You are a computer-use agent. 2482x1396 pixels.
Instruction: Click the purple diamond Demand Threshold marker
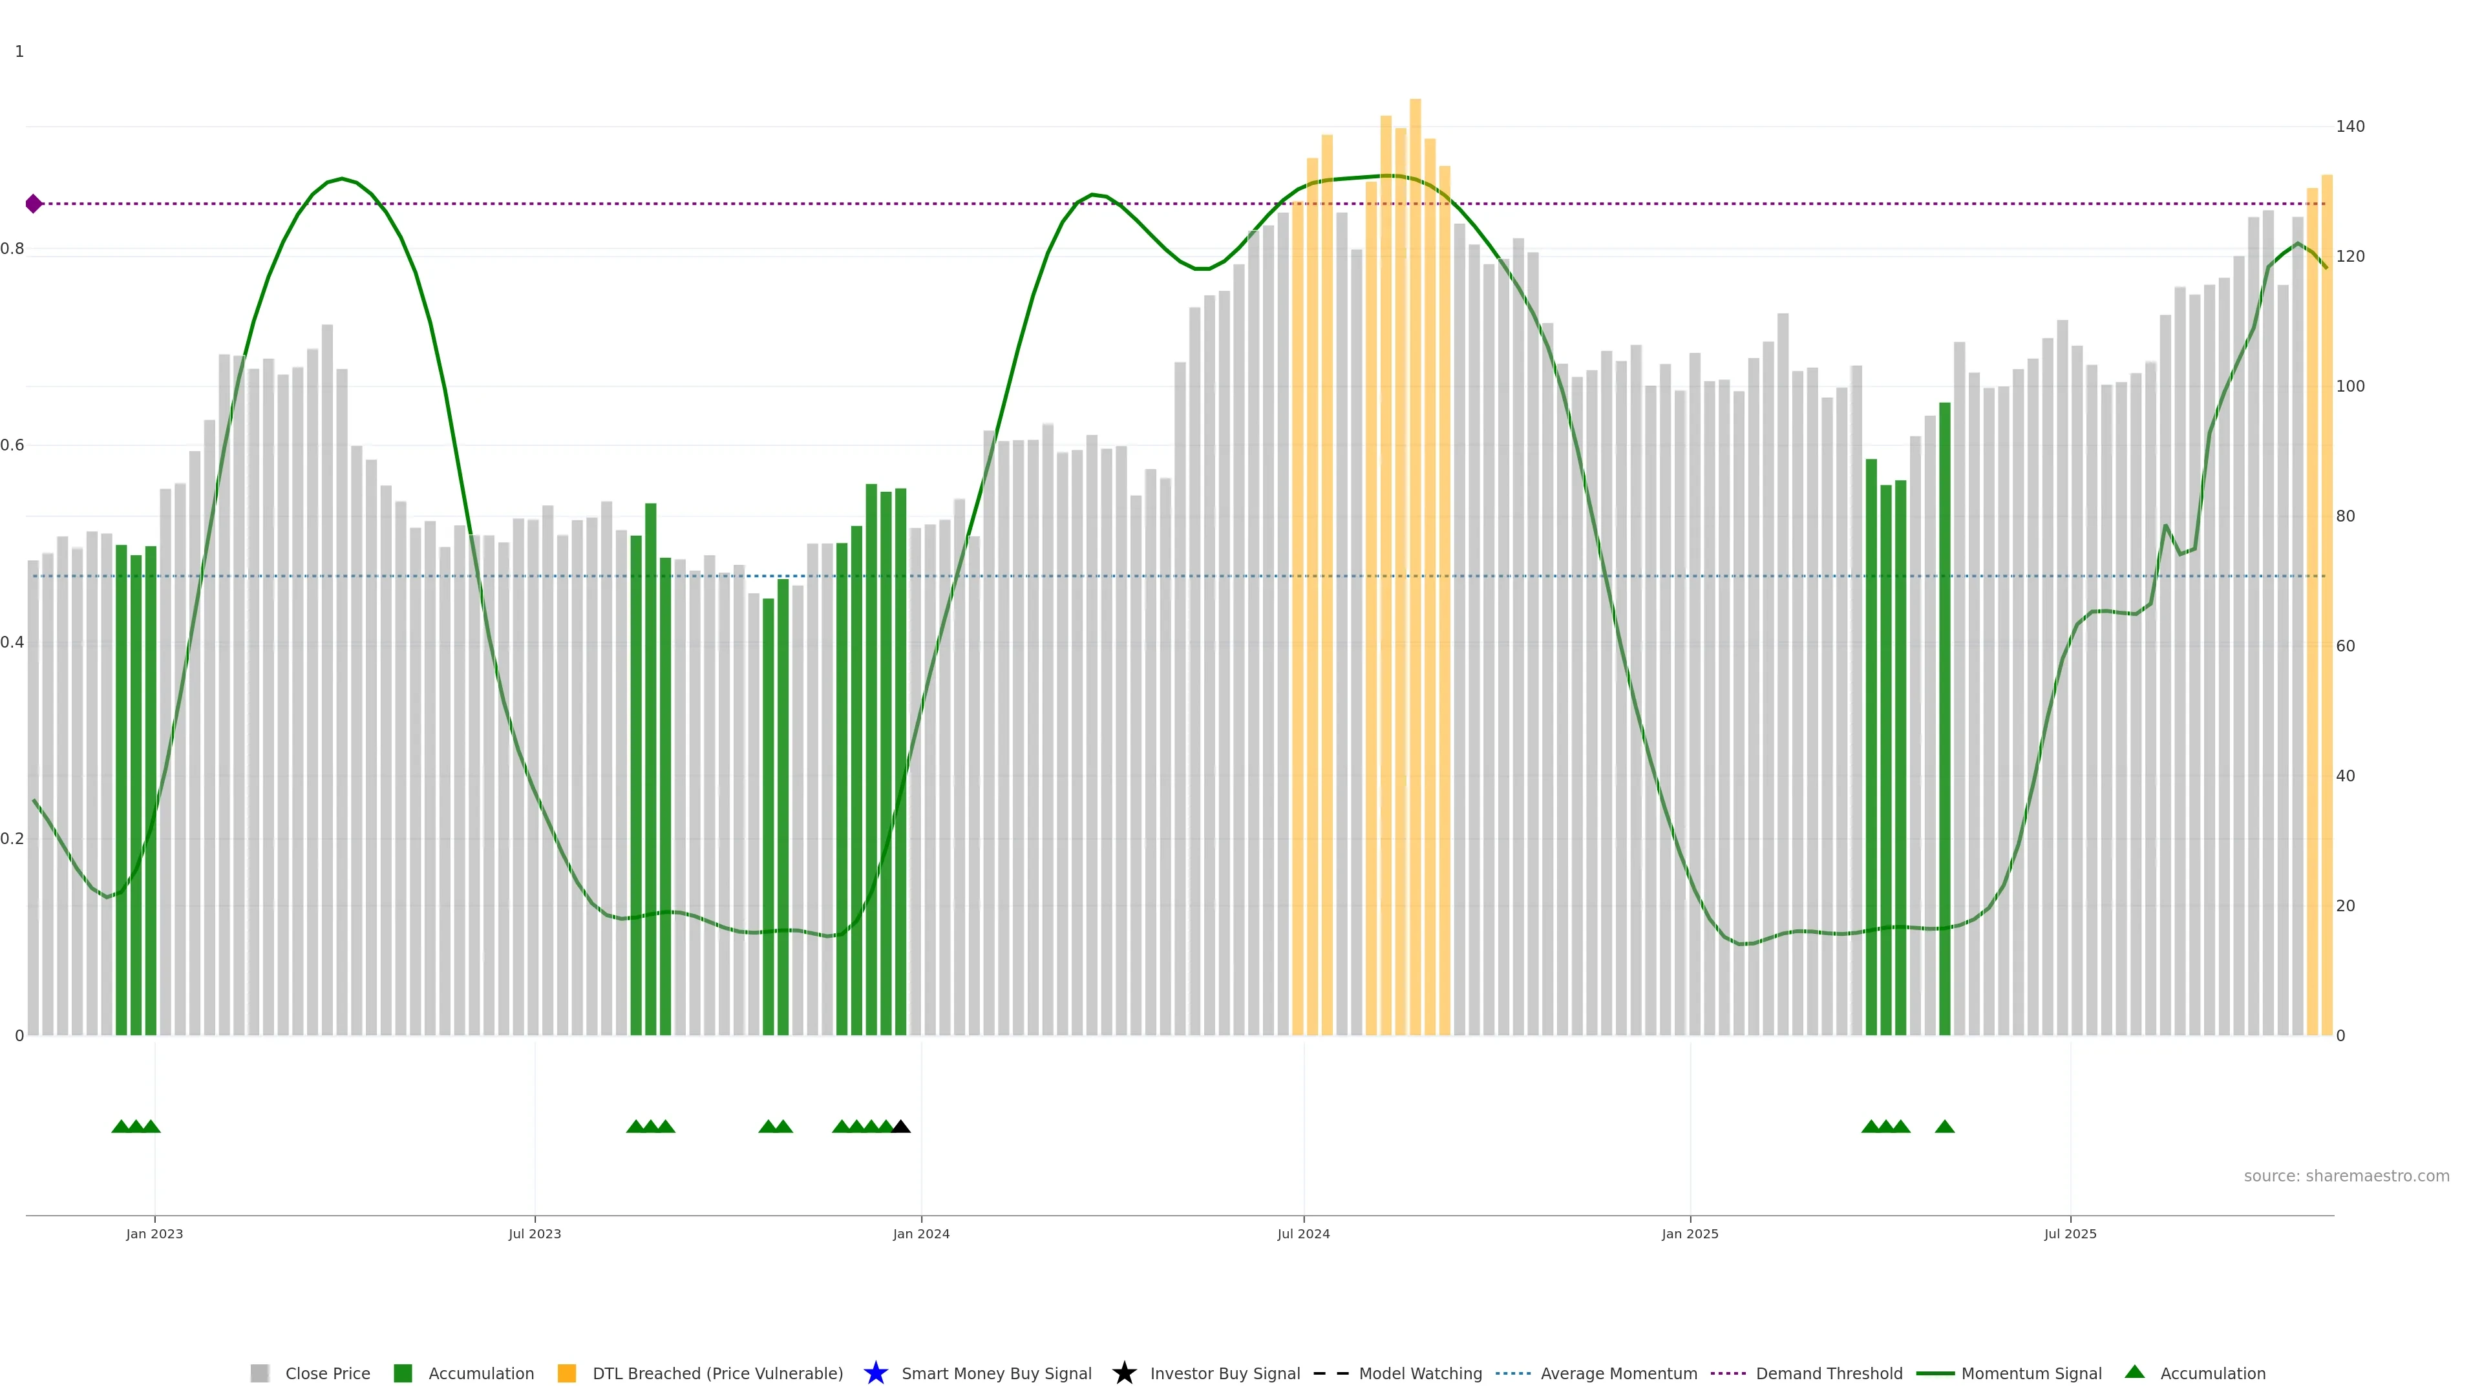tap(34, 204)
